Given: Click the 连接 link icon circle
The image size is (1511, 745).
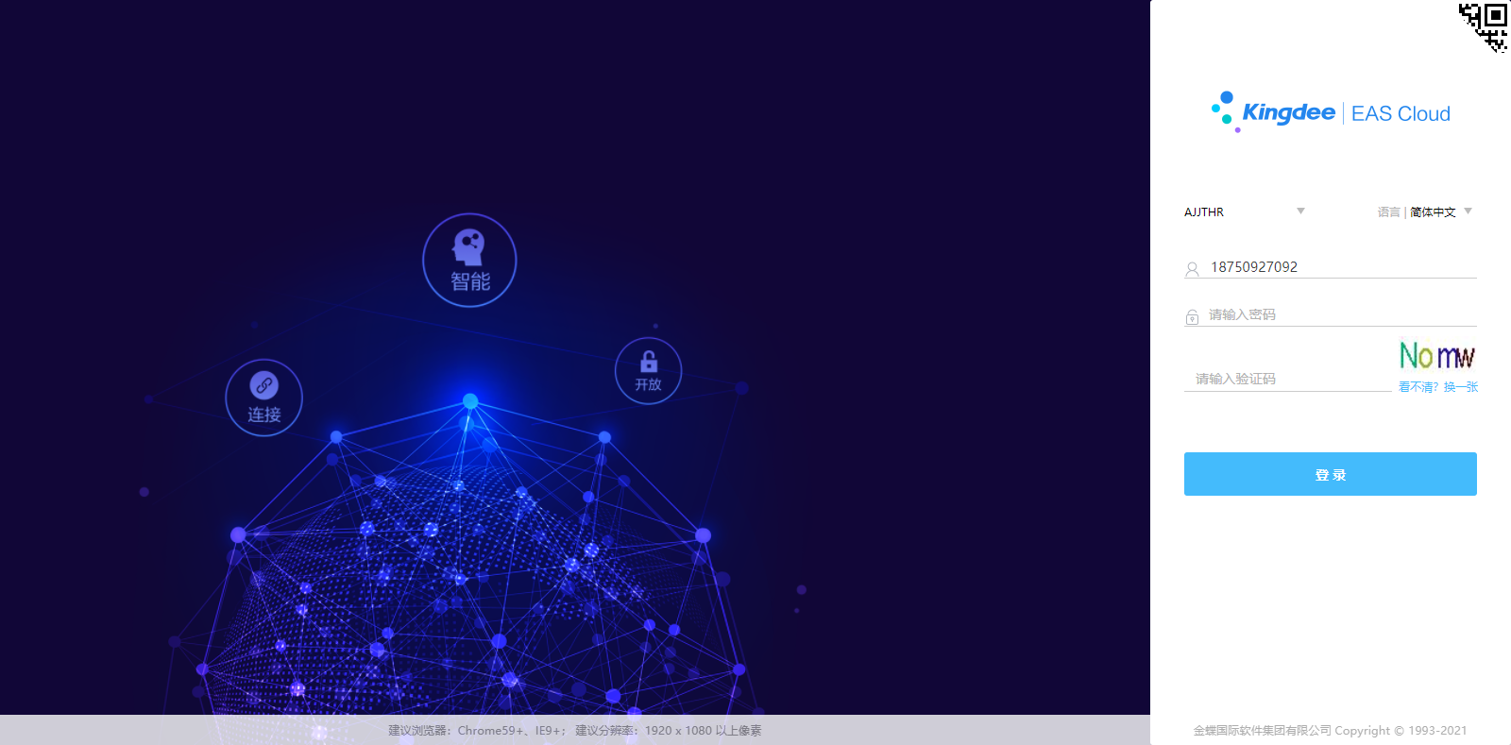Looking at the screenshot, I should 264,398.
